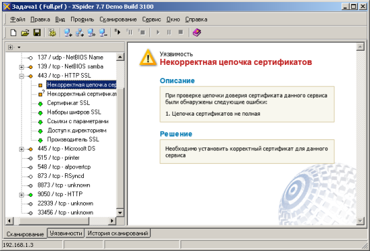Switch to the Уязвимости tab
Viewport: 370px width, 251px height.
point(66,233)
